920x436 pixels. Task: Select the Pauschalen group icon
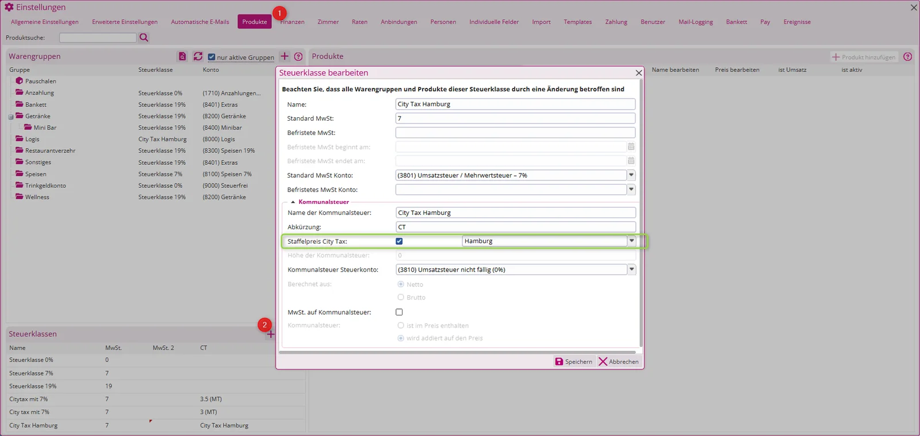(20, 81)
